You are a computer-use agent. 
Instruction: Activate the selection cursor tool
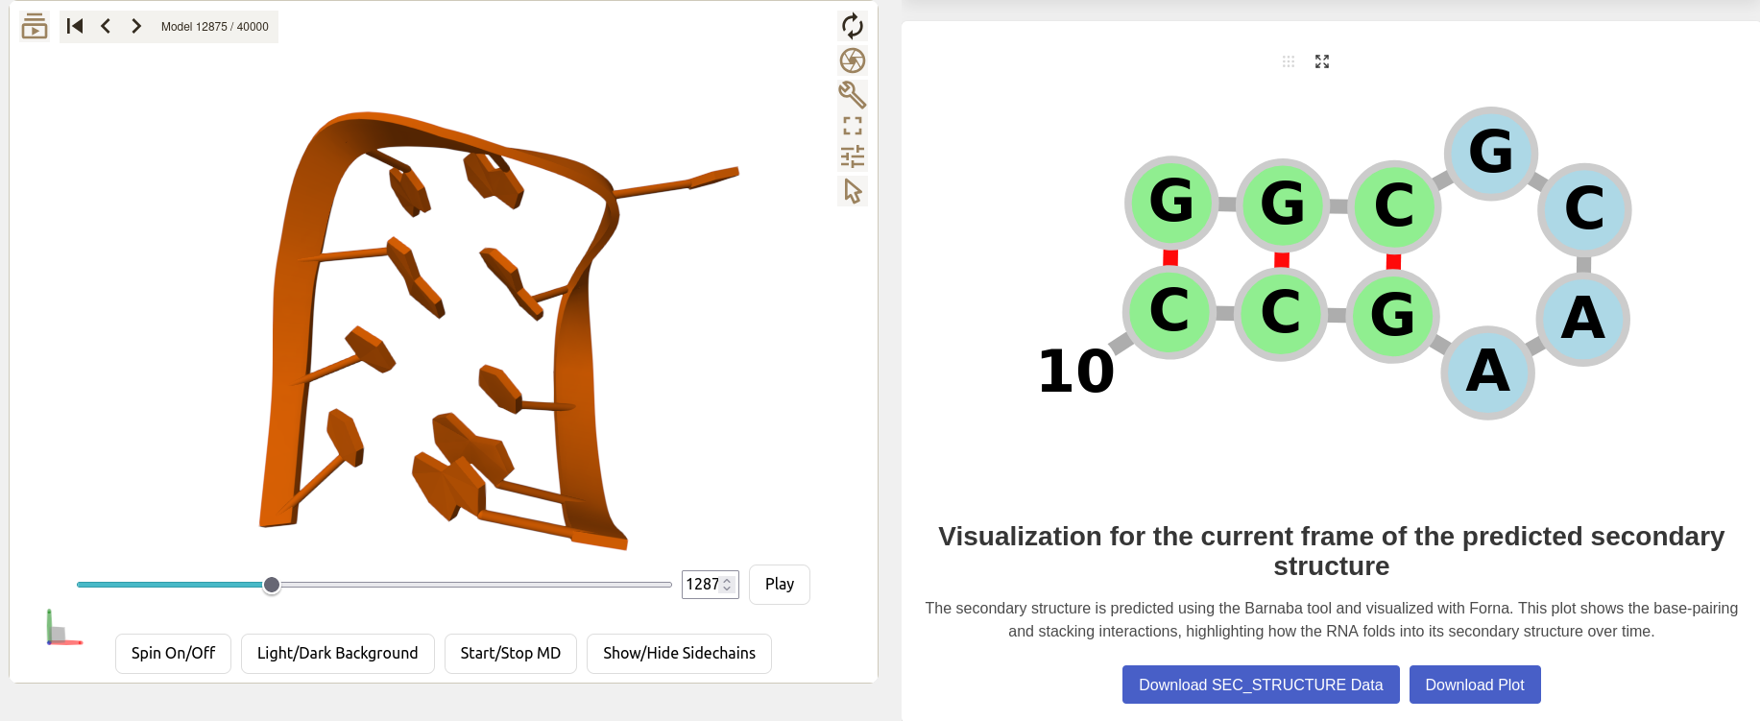point(853,190)
